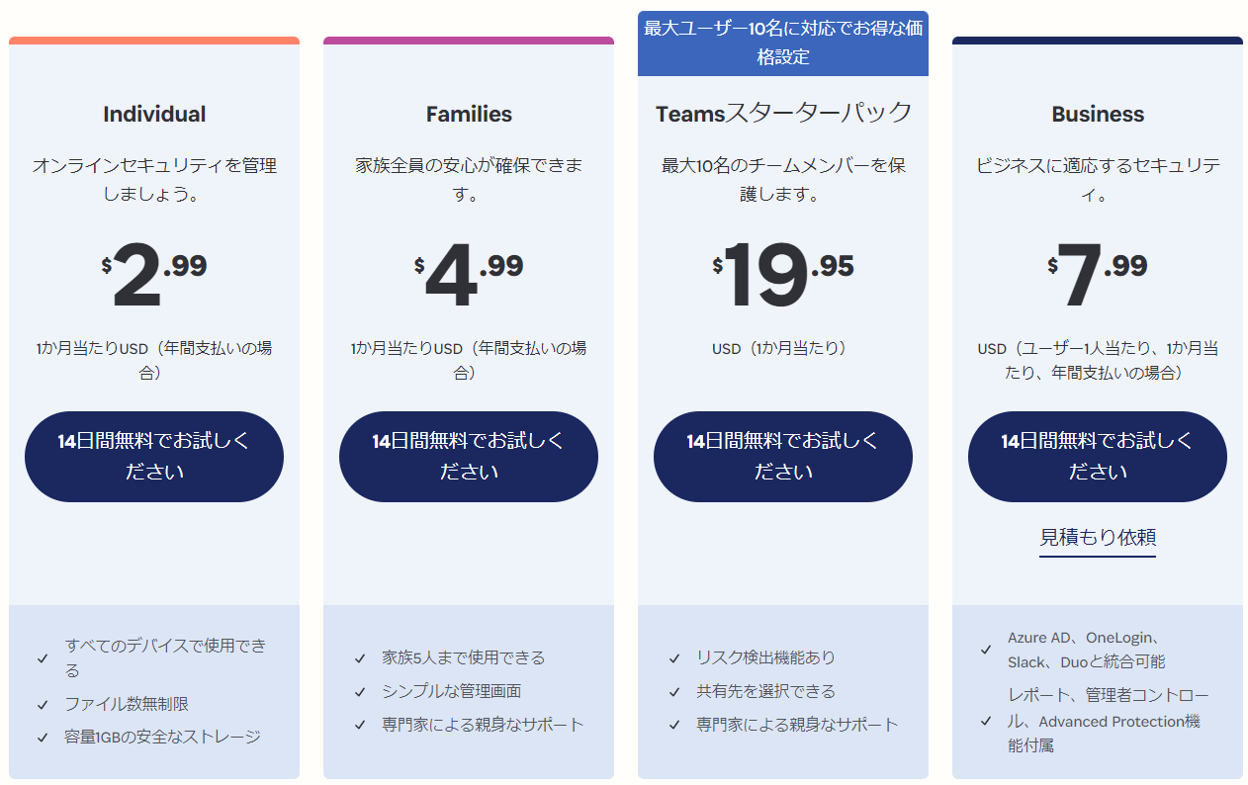Click the checkmark beside 容量1GBの安全なストレージ
Viewport: 1248px width, 785px height.
click(x=43, y=736)
